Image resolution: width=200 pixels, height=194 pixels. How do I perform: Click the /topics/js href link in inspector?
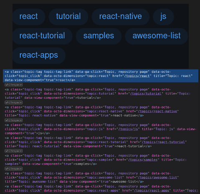pos(128,129)
